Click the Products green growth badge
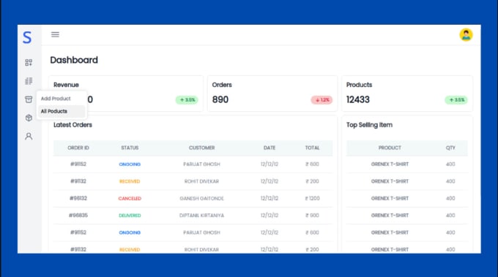The image size is (498, 277). (456, 100)
